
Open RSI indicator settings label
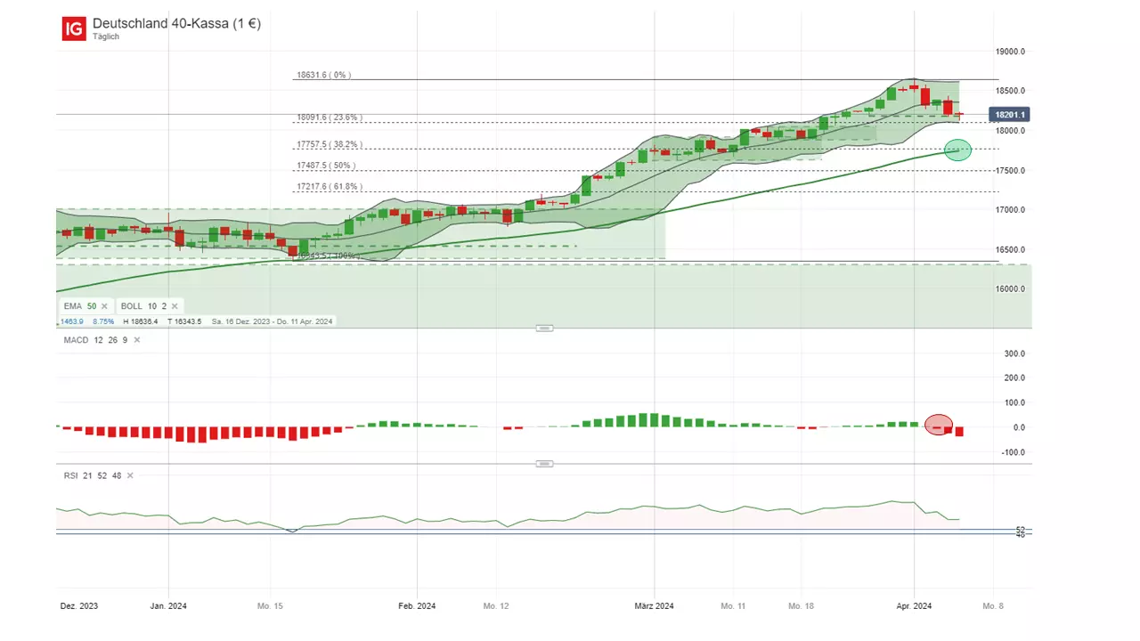click(93, 475)
